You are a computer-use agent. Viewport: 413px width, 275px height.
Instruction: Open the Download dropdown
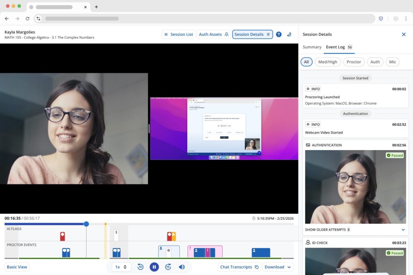click(x=277, y=267)
